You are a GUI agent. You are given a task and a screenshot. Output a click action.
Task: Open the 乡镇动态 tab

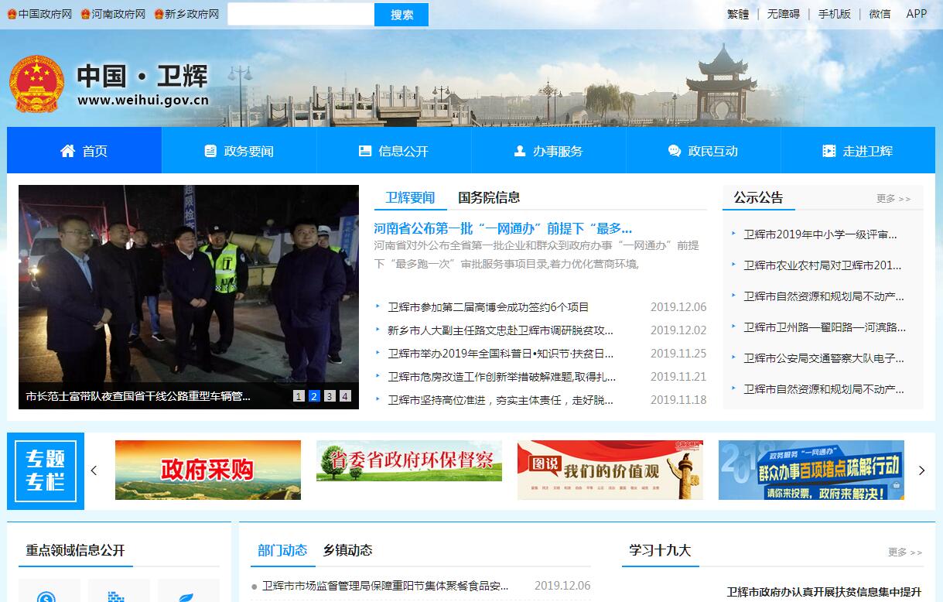point(347,550)
